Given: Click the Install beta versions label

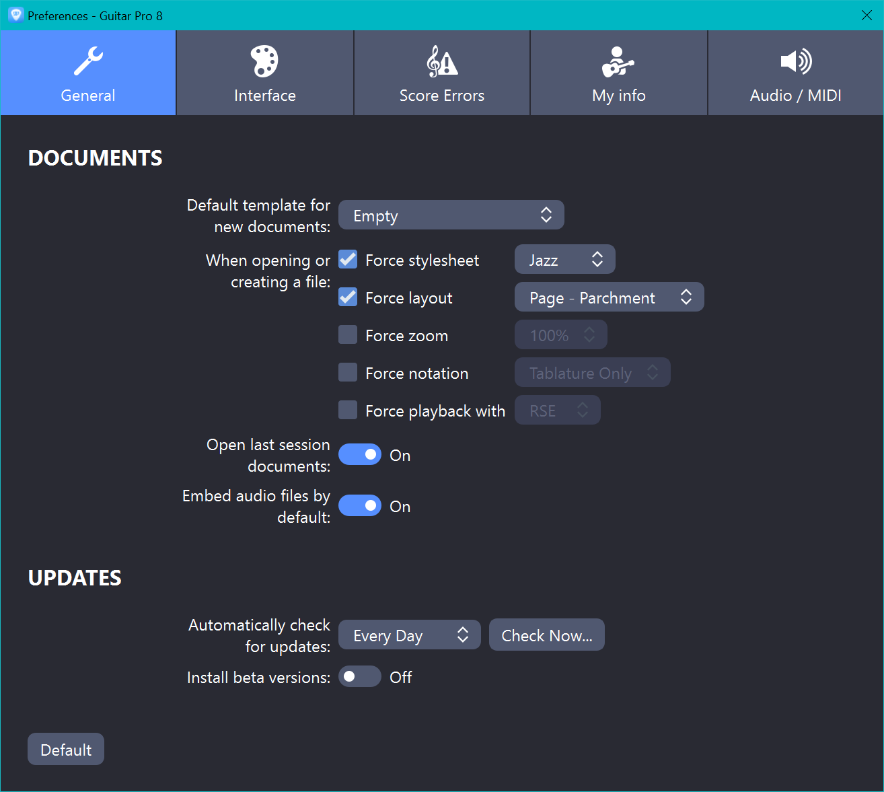Looking at the screenshot, I should (259, 678).
